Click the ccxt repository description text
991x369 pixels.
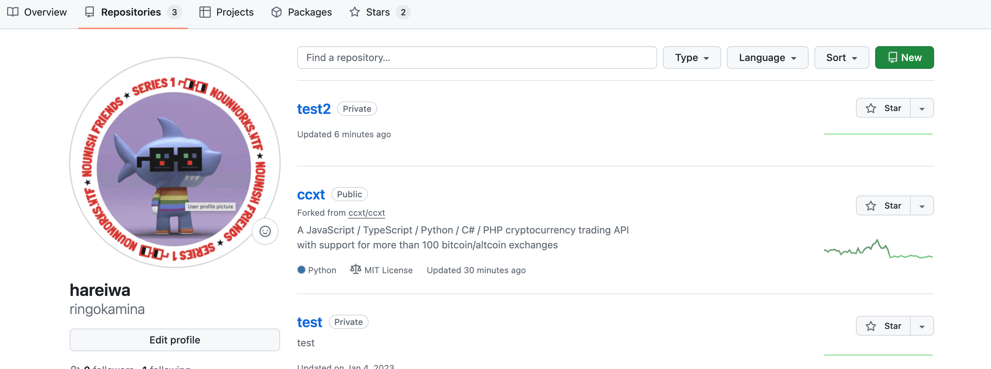point(463,237)
